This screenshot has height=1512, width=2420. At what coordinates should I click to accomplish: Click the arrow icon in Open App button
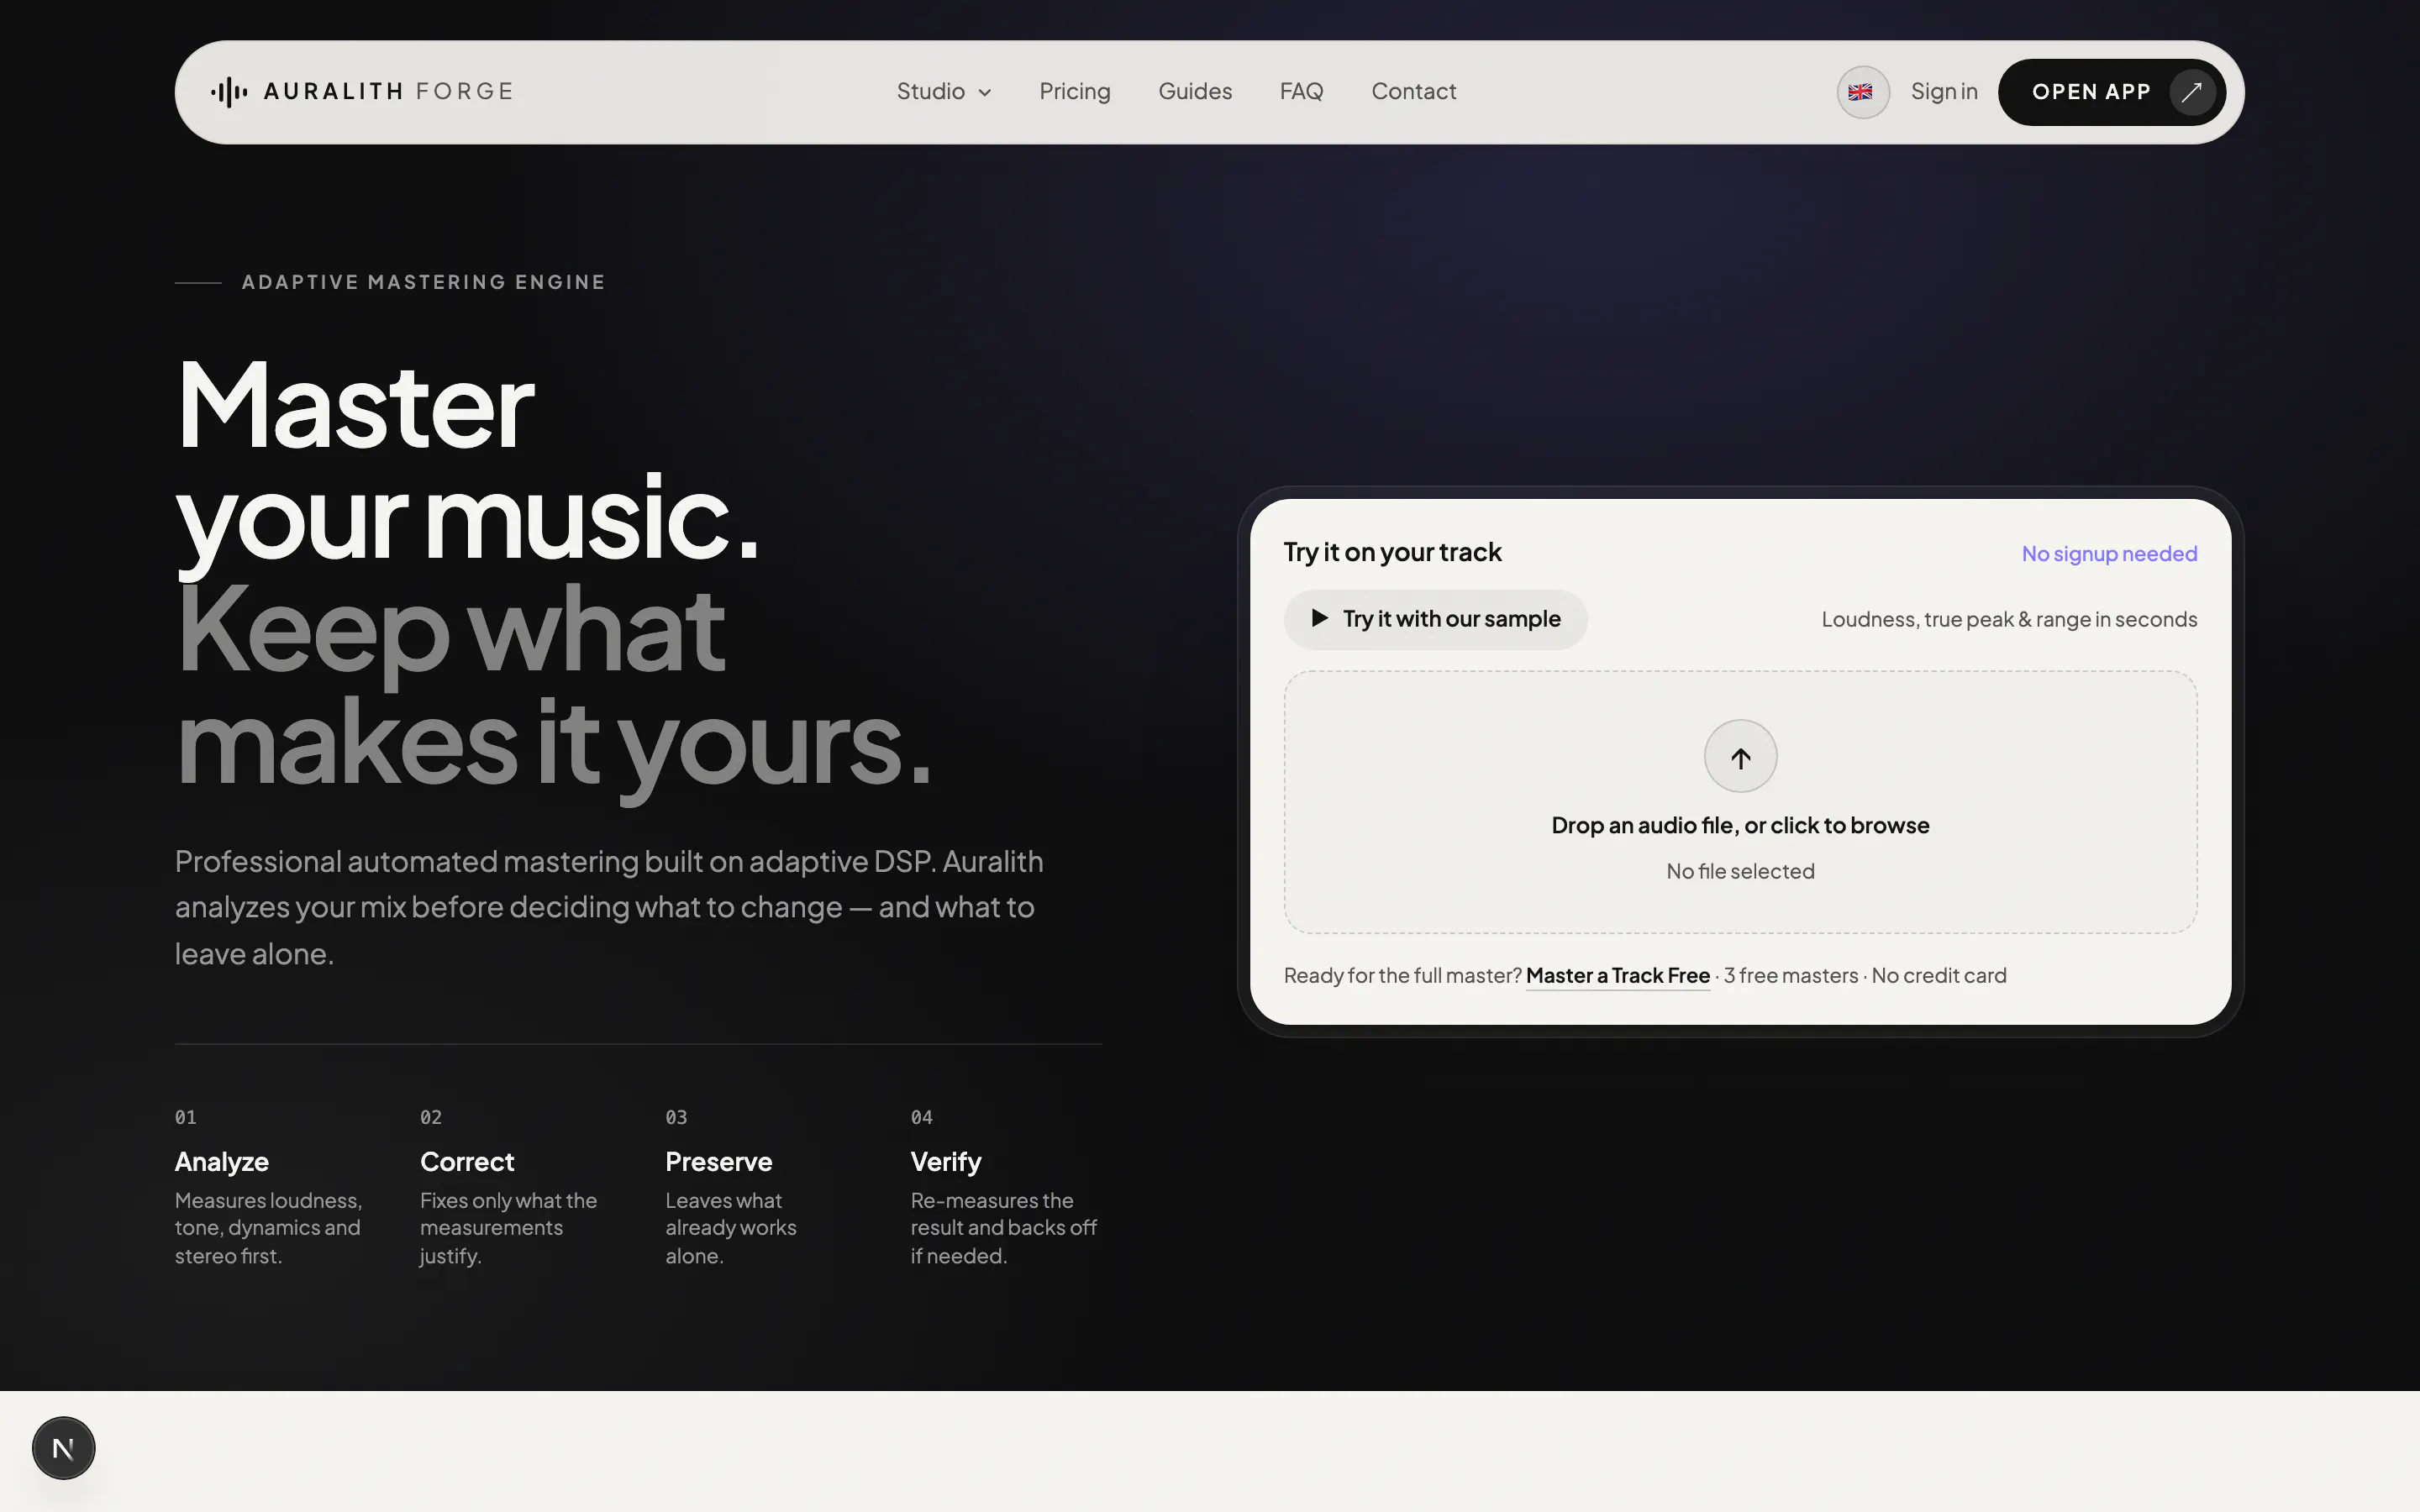2191,92
